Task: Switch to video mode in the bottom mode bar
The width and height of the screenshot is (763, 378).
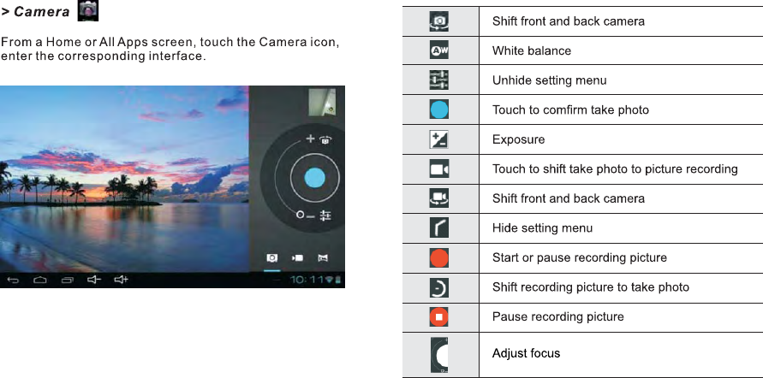Action: [x=297, y=257]
